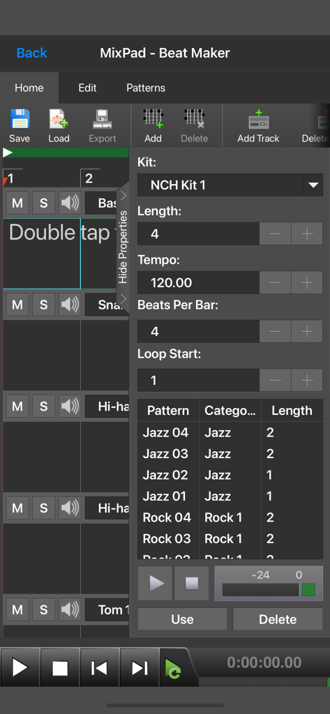Decrease Loop Start with minus button
This screenshot has height=714, width=330.
pyautogui.click(x=275, y=380)
